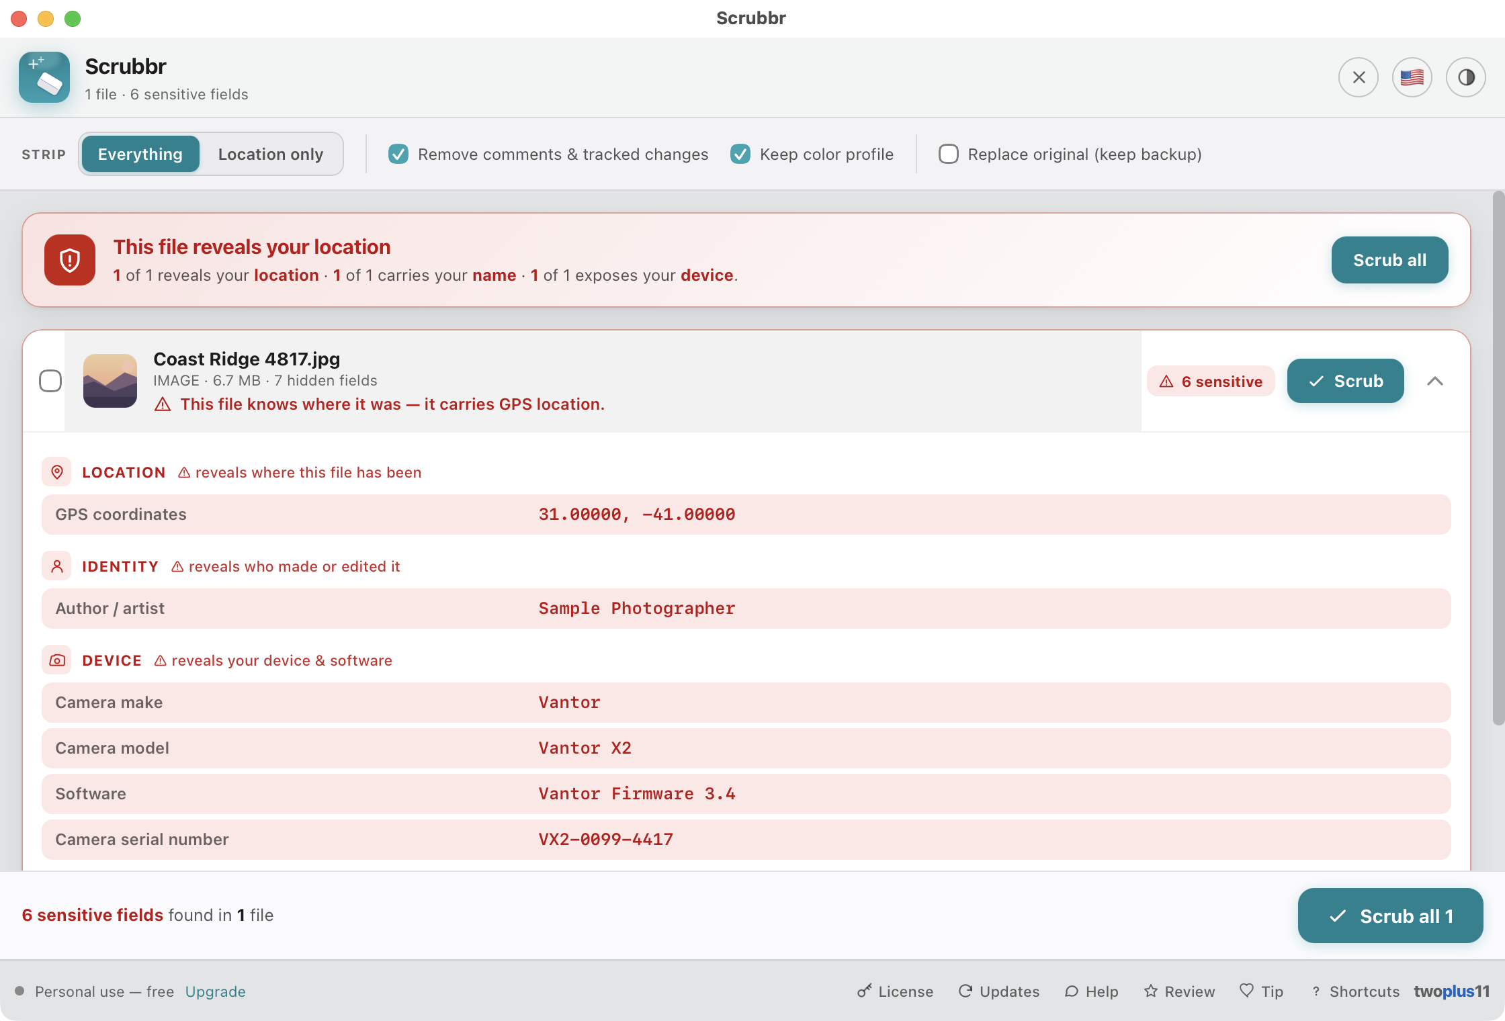Click Software value Vantor Firmware 3.4
The height and width of the screenshot is (1021, 1505).
pos(637,794)
